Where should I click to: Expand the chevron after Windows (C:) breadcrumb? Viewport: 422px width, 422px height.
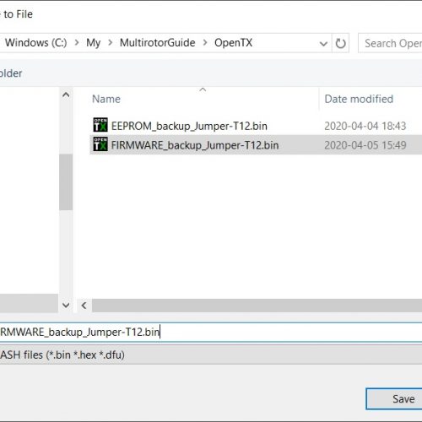[x=77, y=43]
